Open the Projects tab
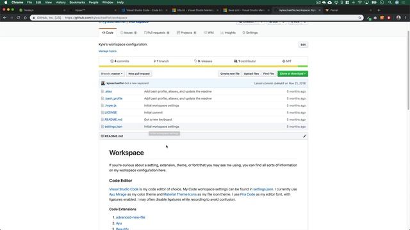The image size is (410, 230). point(186,33)
